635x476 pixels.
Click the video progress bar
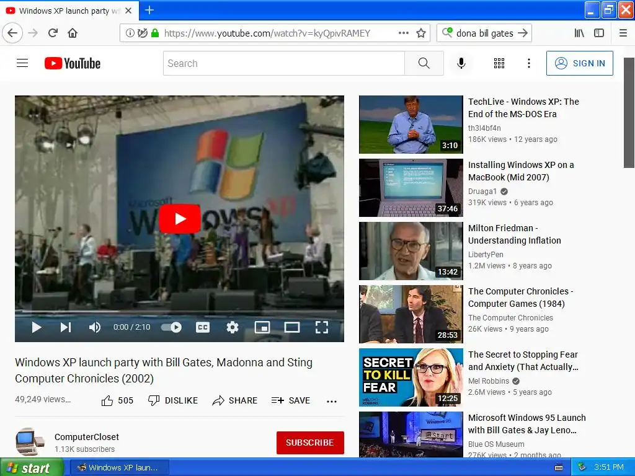coord(179,312)
